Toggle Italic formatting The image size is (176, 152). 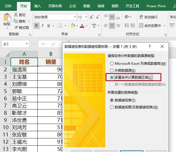pos(42,26)
